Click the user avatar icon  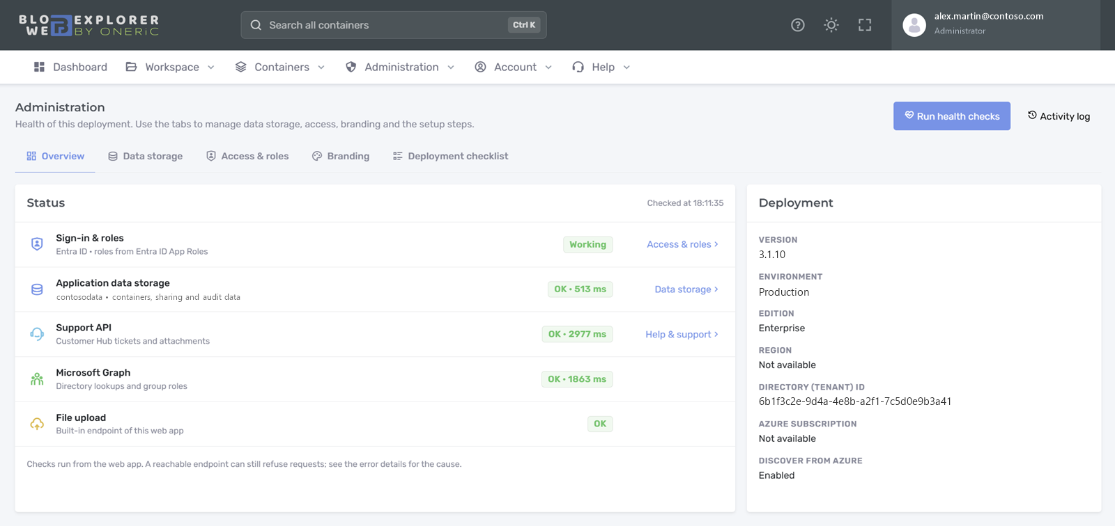point(914,25)
